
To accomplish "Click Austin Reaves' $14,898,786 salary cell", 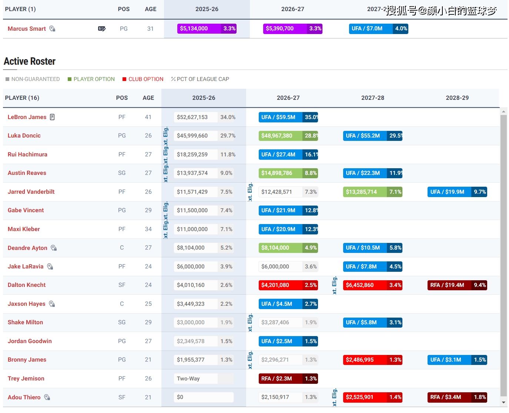I will point(277,173).
